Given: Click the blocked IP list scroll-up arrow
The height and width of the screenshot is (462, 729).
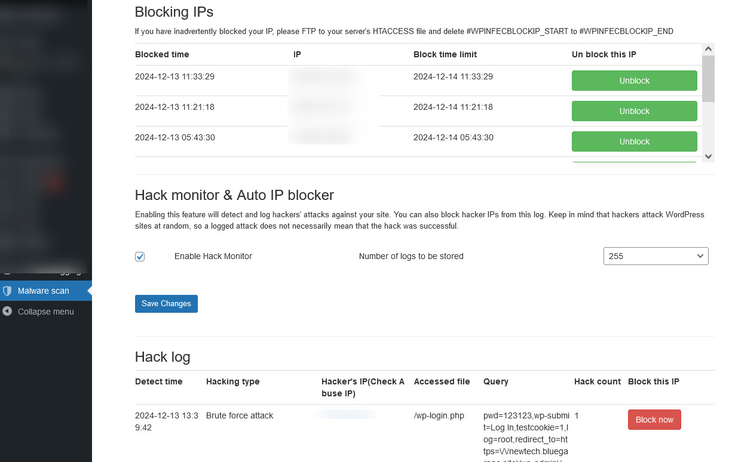Looking at the screenshot, I should coord(708,49).
